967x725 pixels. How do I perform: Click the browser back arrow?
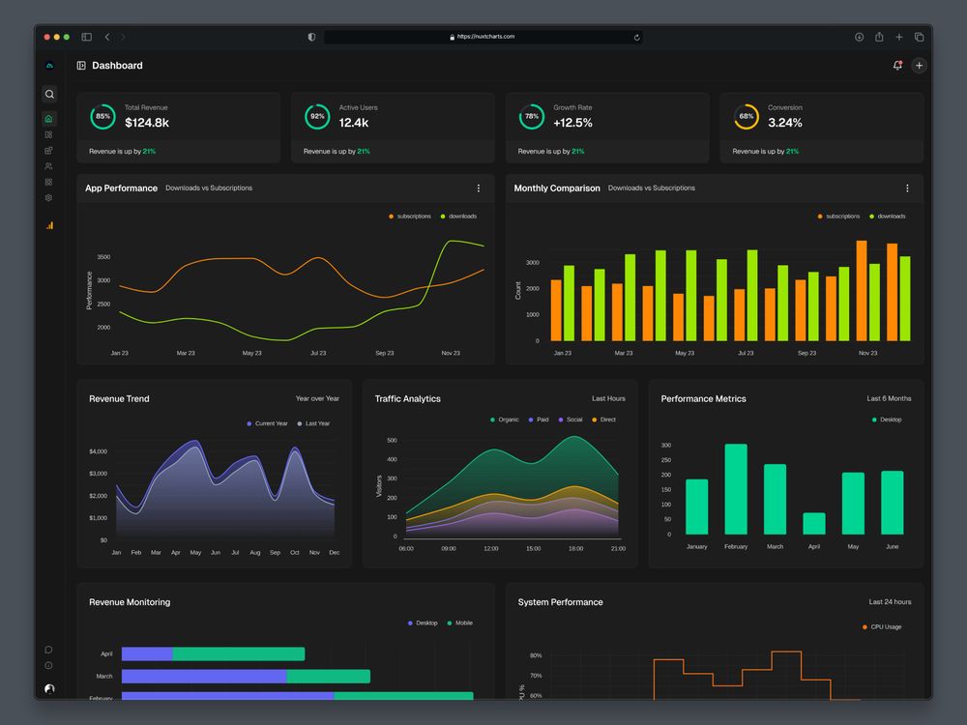107,37
